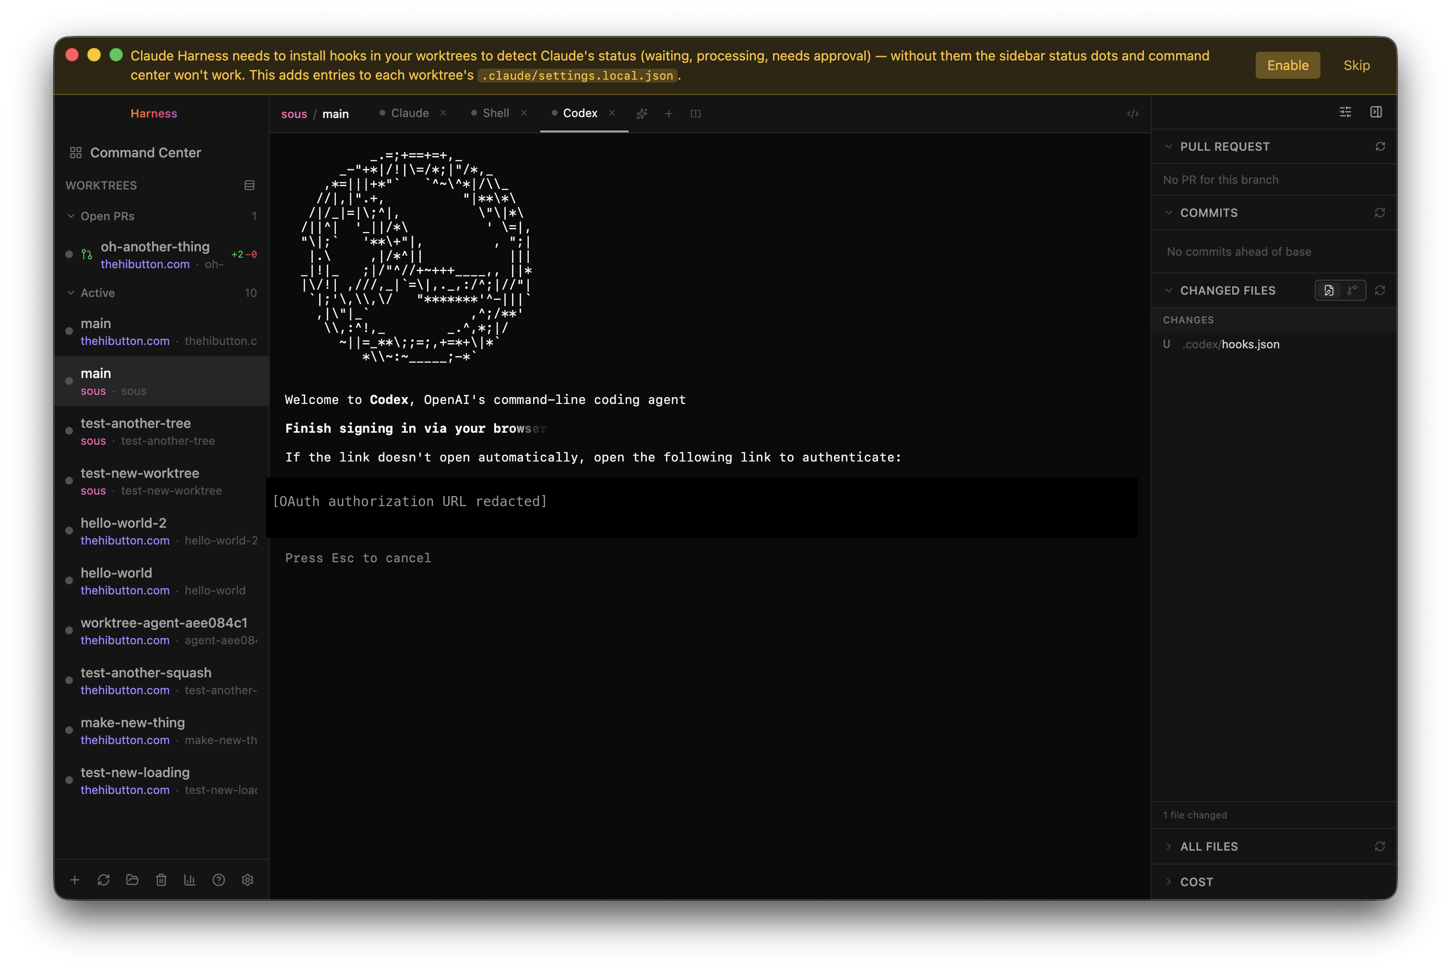Click Skip in the hooks banner

1356,66
